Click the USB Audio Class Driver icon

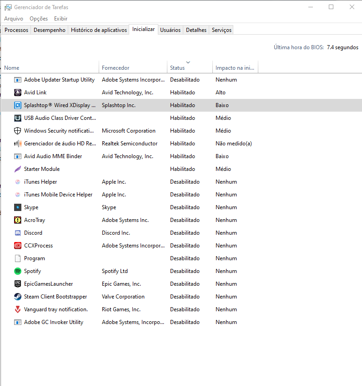(18, 118)
